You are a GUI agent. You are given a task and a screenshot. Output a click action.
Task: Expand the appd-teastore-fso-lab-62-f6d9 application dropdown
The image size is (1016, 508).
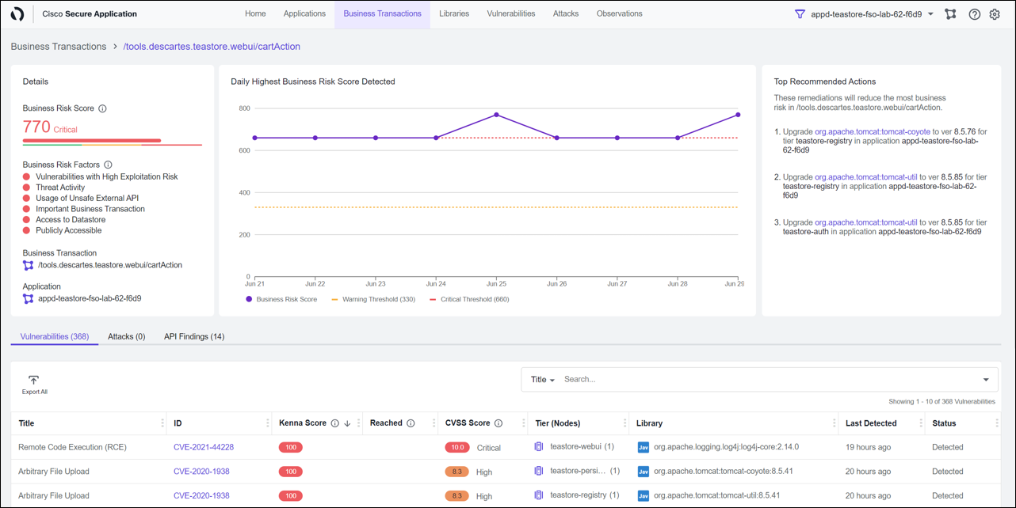point(930,14)
